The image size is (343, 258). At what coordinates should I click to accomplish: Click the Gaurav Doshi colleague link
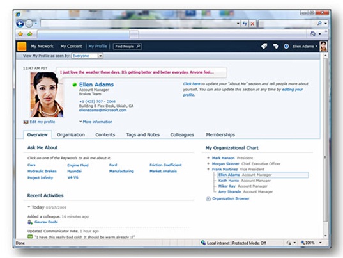pos(46,222)
